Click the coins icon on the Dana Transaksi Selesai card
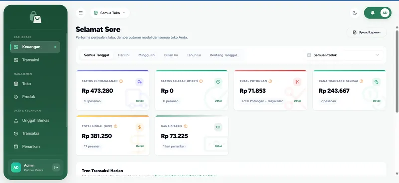The image size is (399, 183). point(376,82)
